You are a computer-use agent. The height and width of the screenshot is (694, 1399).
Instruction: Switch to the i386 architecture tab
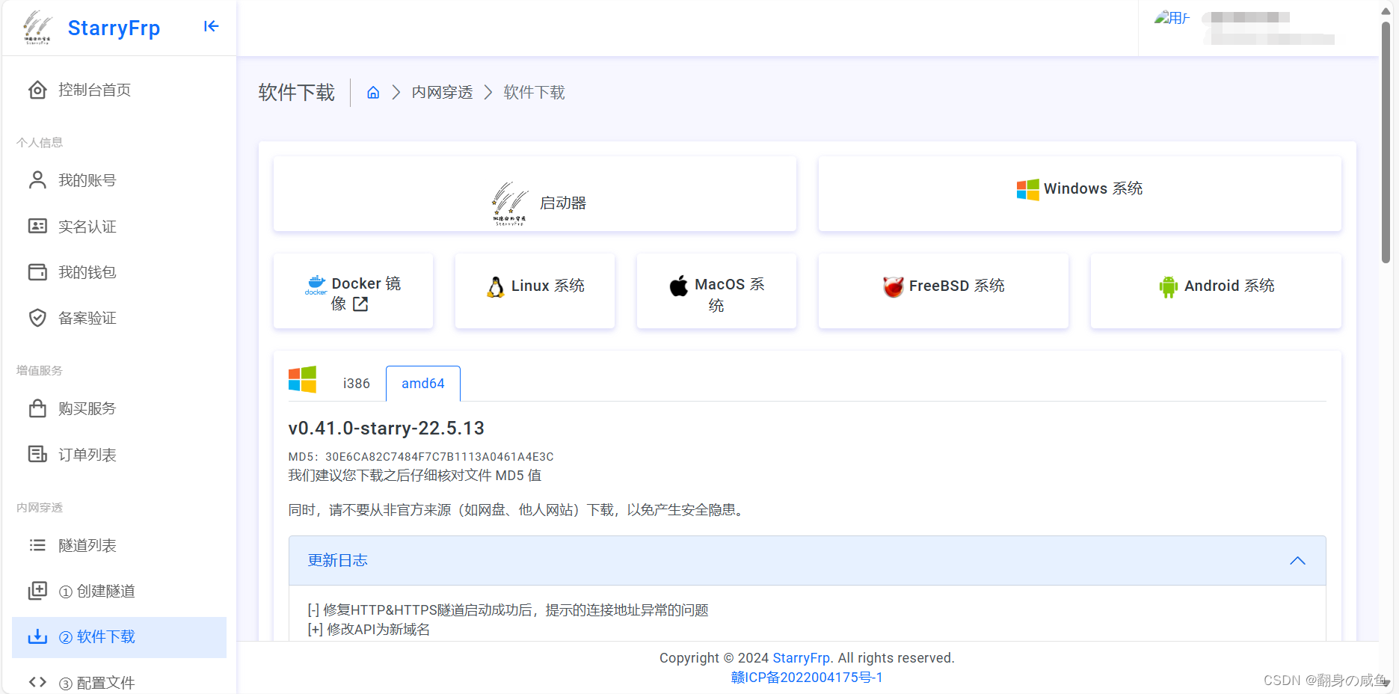pyautogui.click(x=356, y=384)
